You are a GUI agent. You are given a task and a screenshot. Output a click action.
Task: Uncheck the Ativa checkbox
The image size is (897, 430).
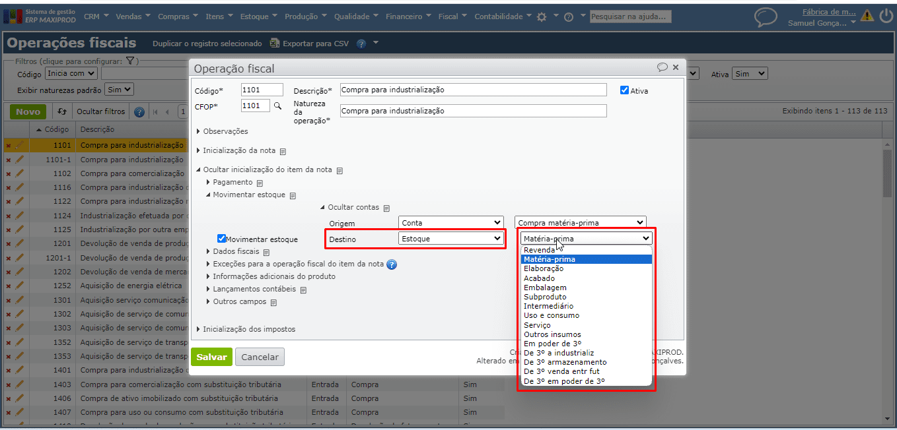[x=624, y=90]
